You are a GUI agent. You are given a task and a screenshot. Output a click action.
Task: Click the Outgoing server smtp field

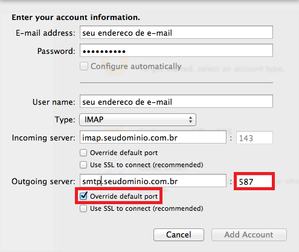(153, 181)
